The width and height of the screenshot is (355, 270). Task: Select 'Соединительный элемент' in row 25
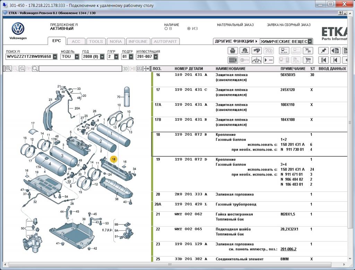pos(239,259)
